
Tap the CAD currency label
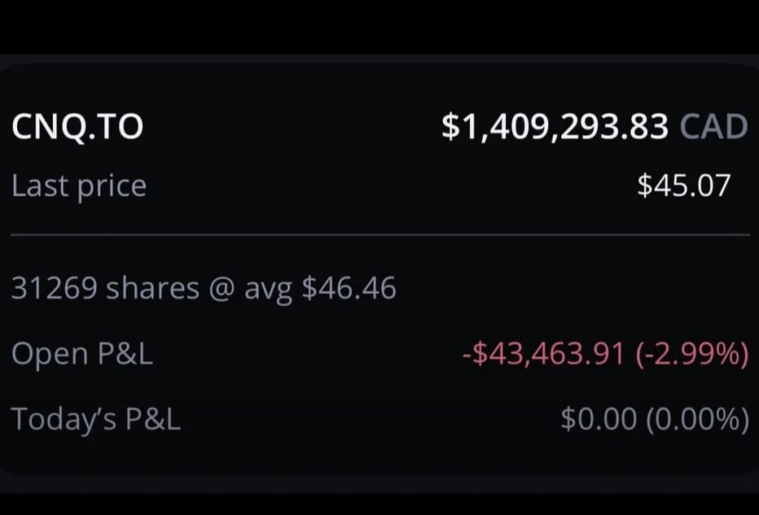(713, 127)
